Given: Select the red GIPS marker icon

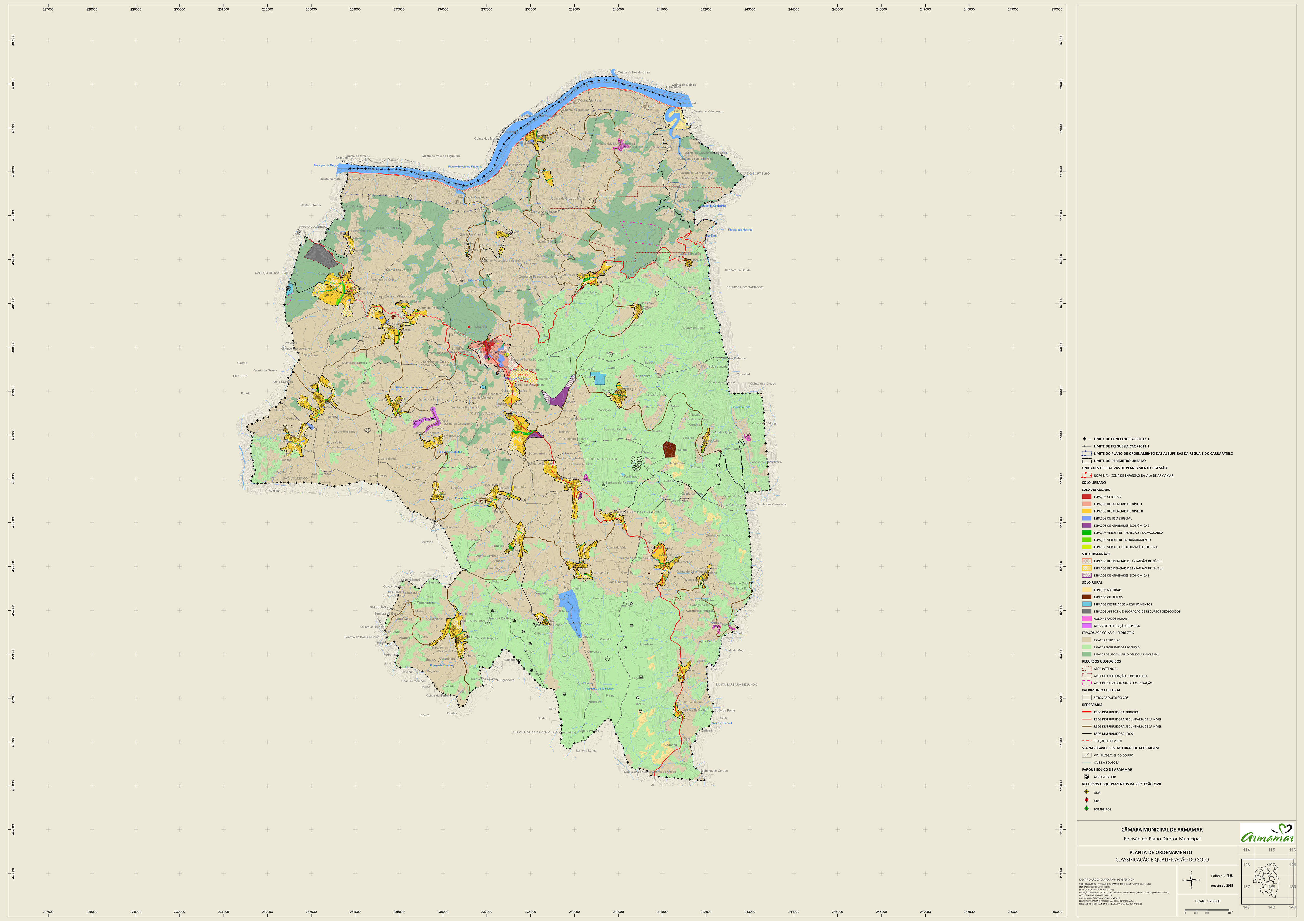Looking at the screenshot, I should pyautogui.click(x=1086, y=800).
